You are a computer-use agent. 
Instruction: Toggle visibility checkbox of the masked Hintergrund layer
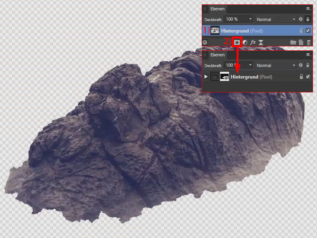pyautogui.click(x=308, y=77)
